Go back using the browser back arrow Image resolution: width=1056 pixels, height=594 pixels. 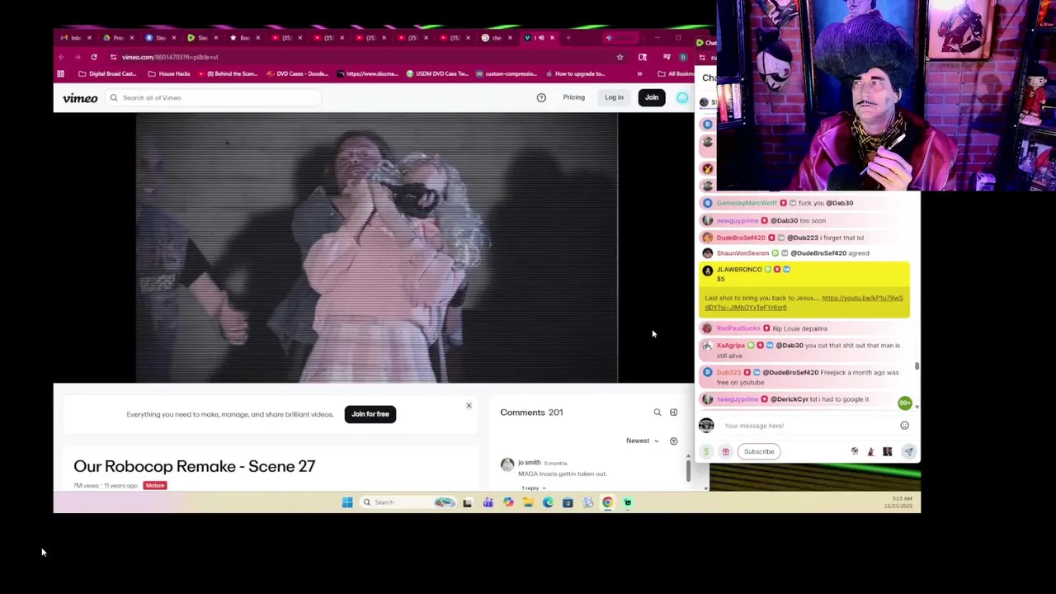[61, 57]
